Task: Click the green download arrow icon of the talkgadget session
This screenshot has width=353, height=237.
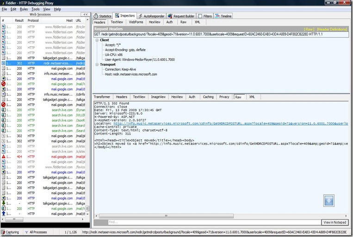Action: 3,203
